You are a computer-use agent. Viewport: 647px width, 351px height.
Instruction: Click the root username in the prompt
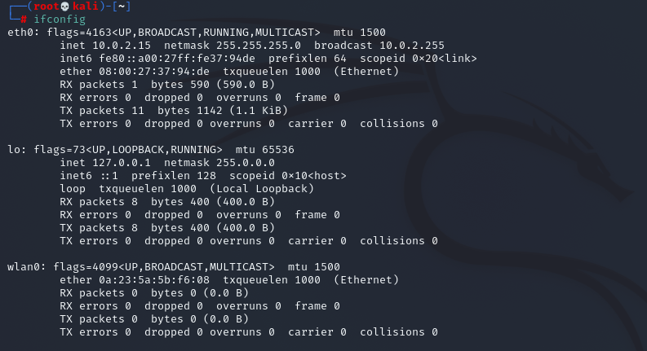[x=42, y=7]
